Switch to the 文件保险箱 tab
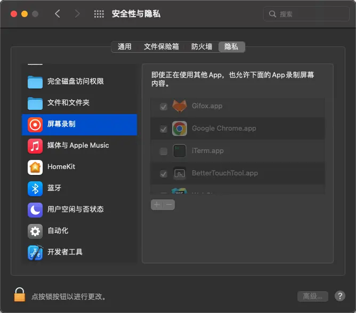This screenshot has height=313, width=356. click(161, 47)
